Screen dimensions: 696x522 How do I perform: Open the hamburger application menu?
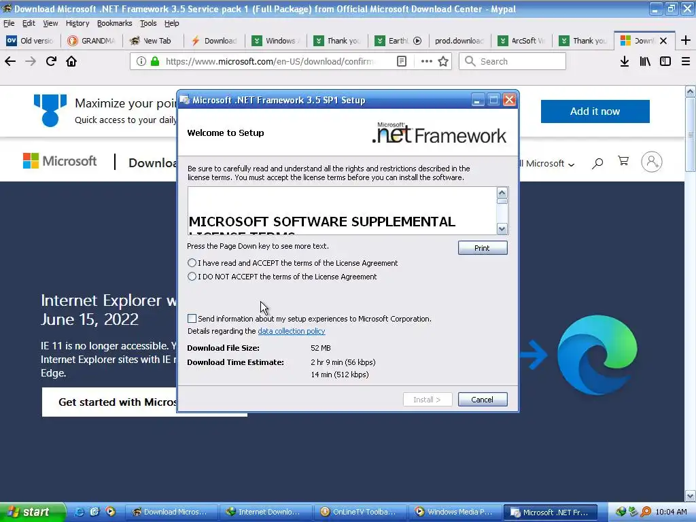686,61
